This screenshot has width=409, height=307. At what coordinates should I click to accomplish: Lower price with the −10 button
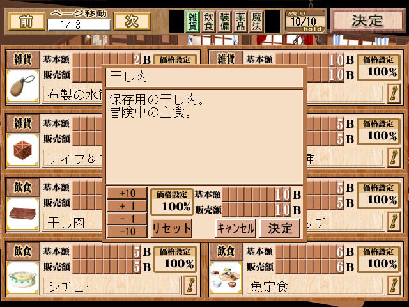(x=127, y=232)
